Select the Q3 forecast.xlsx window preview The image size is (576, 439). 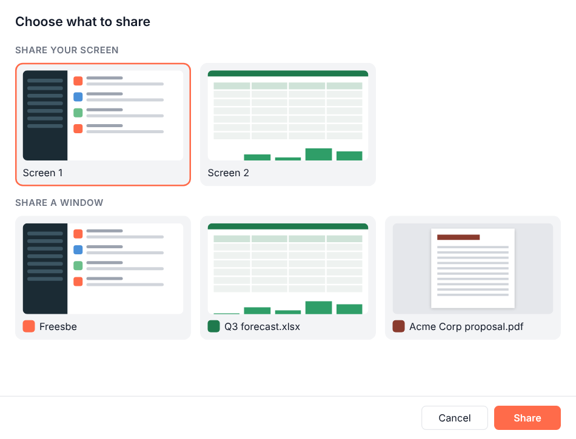pos(288,268)
